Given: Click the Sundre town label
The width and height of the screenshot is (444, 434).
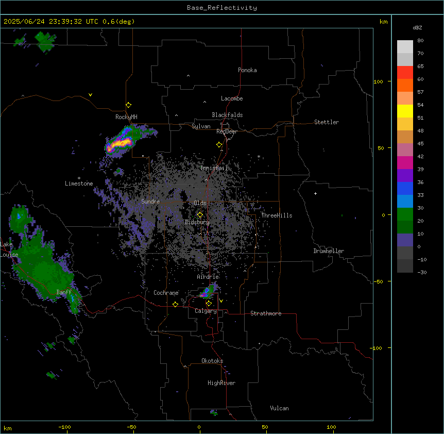Looking at the screenshot, I should pyautogui.click(x=150, y=202).
